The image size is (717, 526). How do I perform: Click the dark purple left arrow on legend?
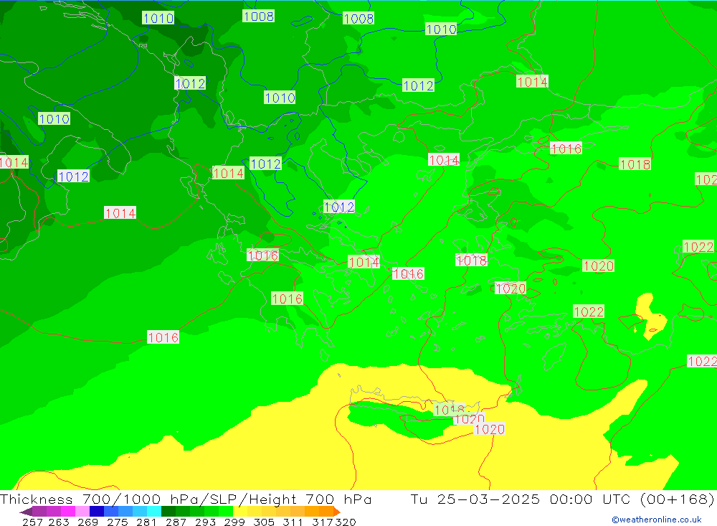[x=26, y=512]
